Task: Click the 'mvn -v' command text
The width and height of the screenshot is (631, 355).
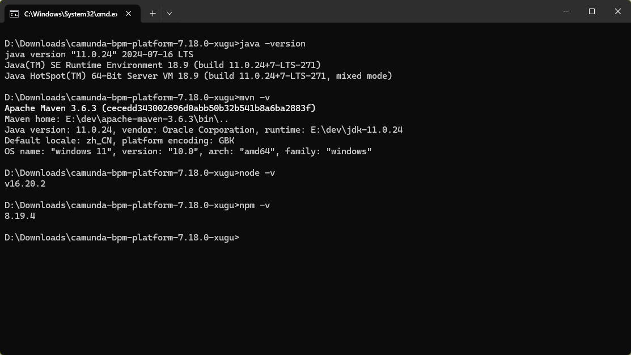Action: (255, 98)
